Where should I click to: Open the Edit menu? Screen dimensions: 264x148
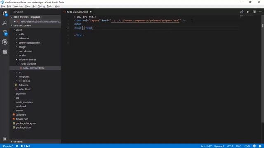coord(9,7)
